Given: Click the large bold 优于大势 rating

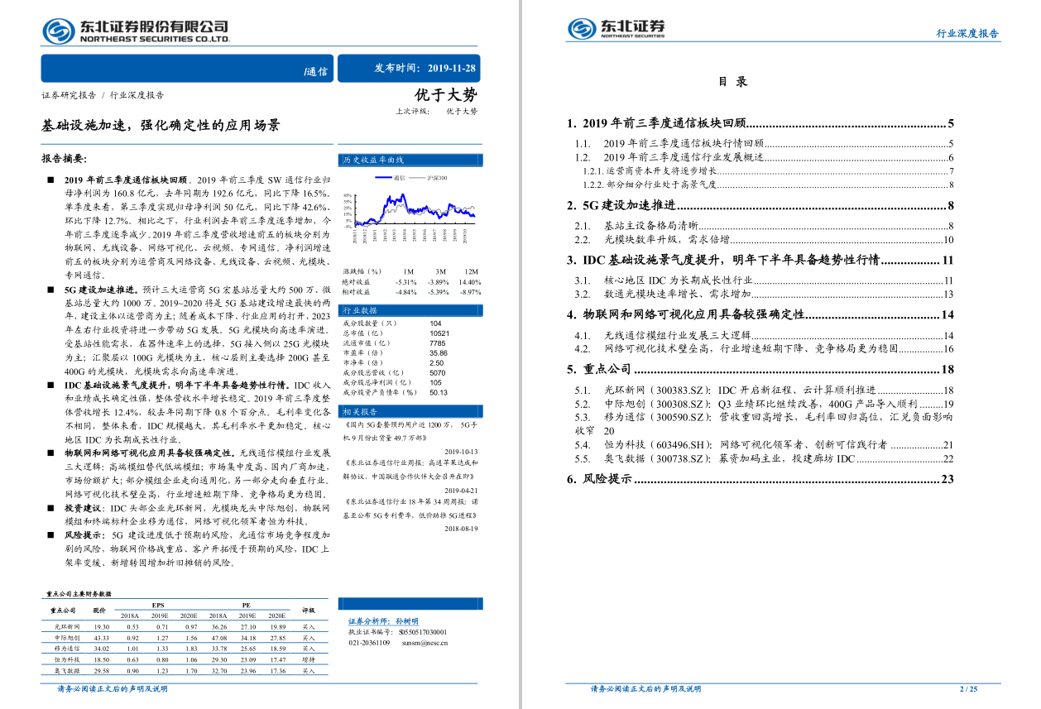Looking at the screenshot, I should tap(446, 94).
